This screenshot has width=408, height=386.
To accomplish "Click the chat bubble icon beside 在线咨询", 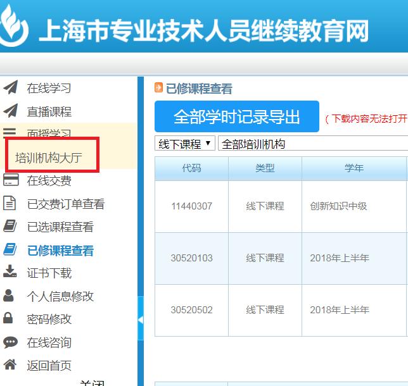I will click(10, 342).
